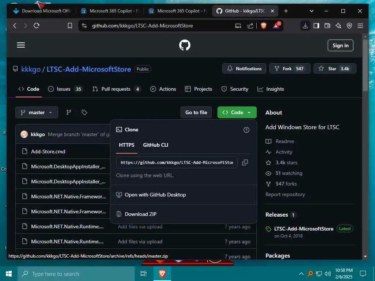Click the Sign in button
The image size is (375, 281).
[340, 45]
